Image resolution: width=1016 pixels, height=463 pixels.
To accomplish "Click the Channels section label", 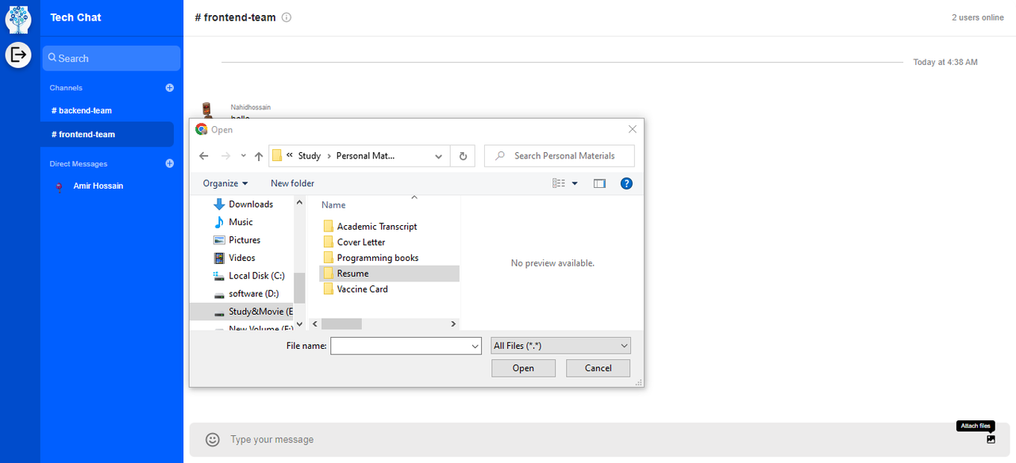I will point(66,88).
